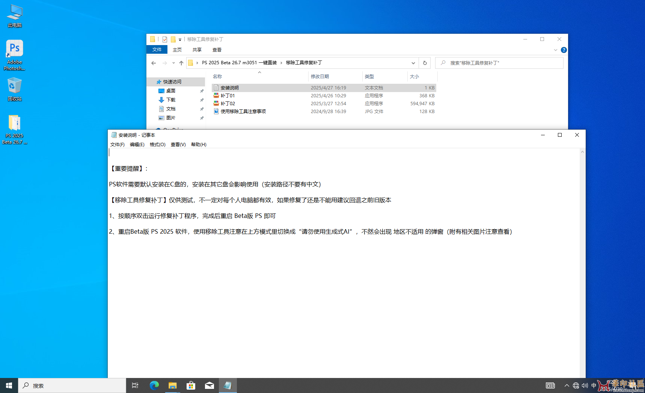Expand the address bar history dropdown
The image size is (645, 393).
413,63
